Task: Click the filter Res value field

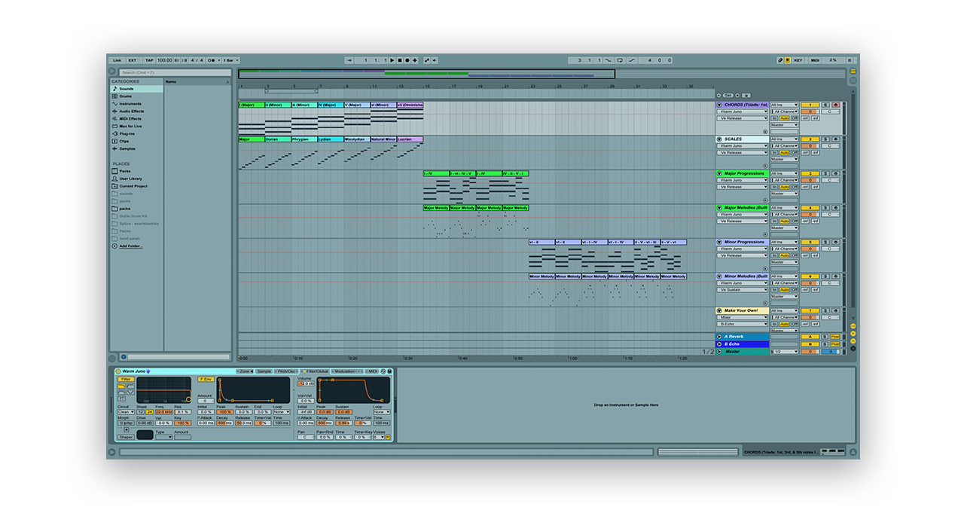Action: coord(182,412)
